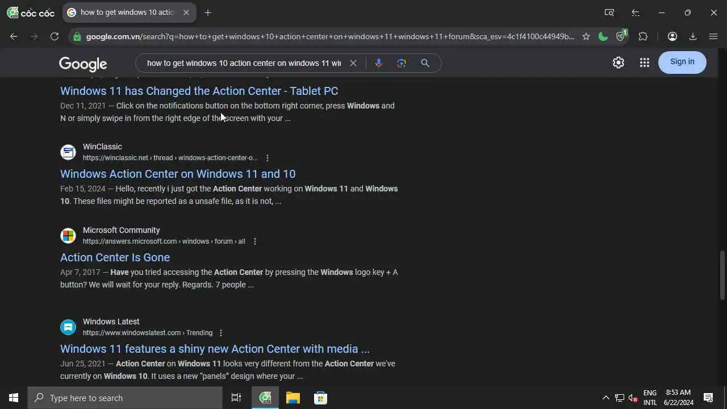Click the winclassic.net URL breadcrumb
This screenshot has height=409, width=727.
coord(170,158)
